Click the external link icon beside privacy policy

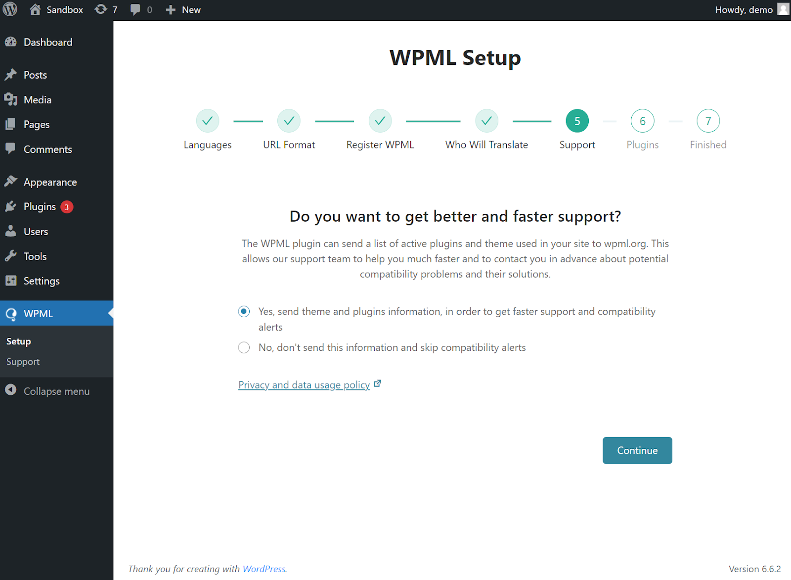pos(378,384)
